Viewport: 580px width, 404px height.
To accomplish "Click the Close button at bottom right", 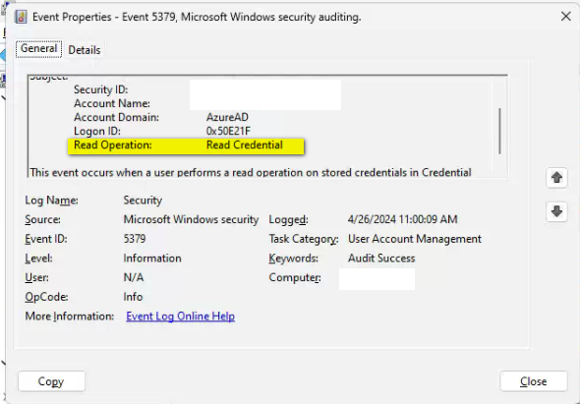I will point(534,381).
